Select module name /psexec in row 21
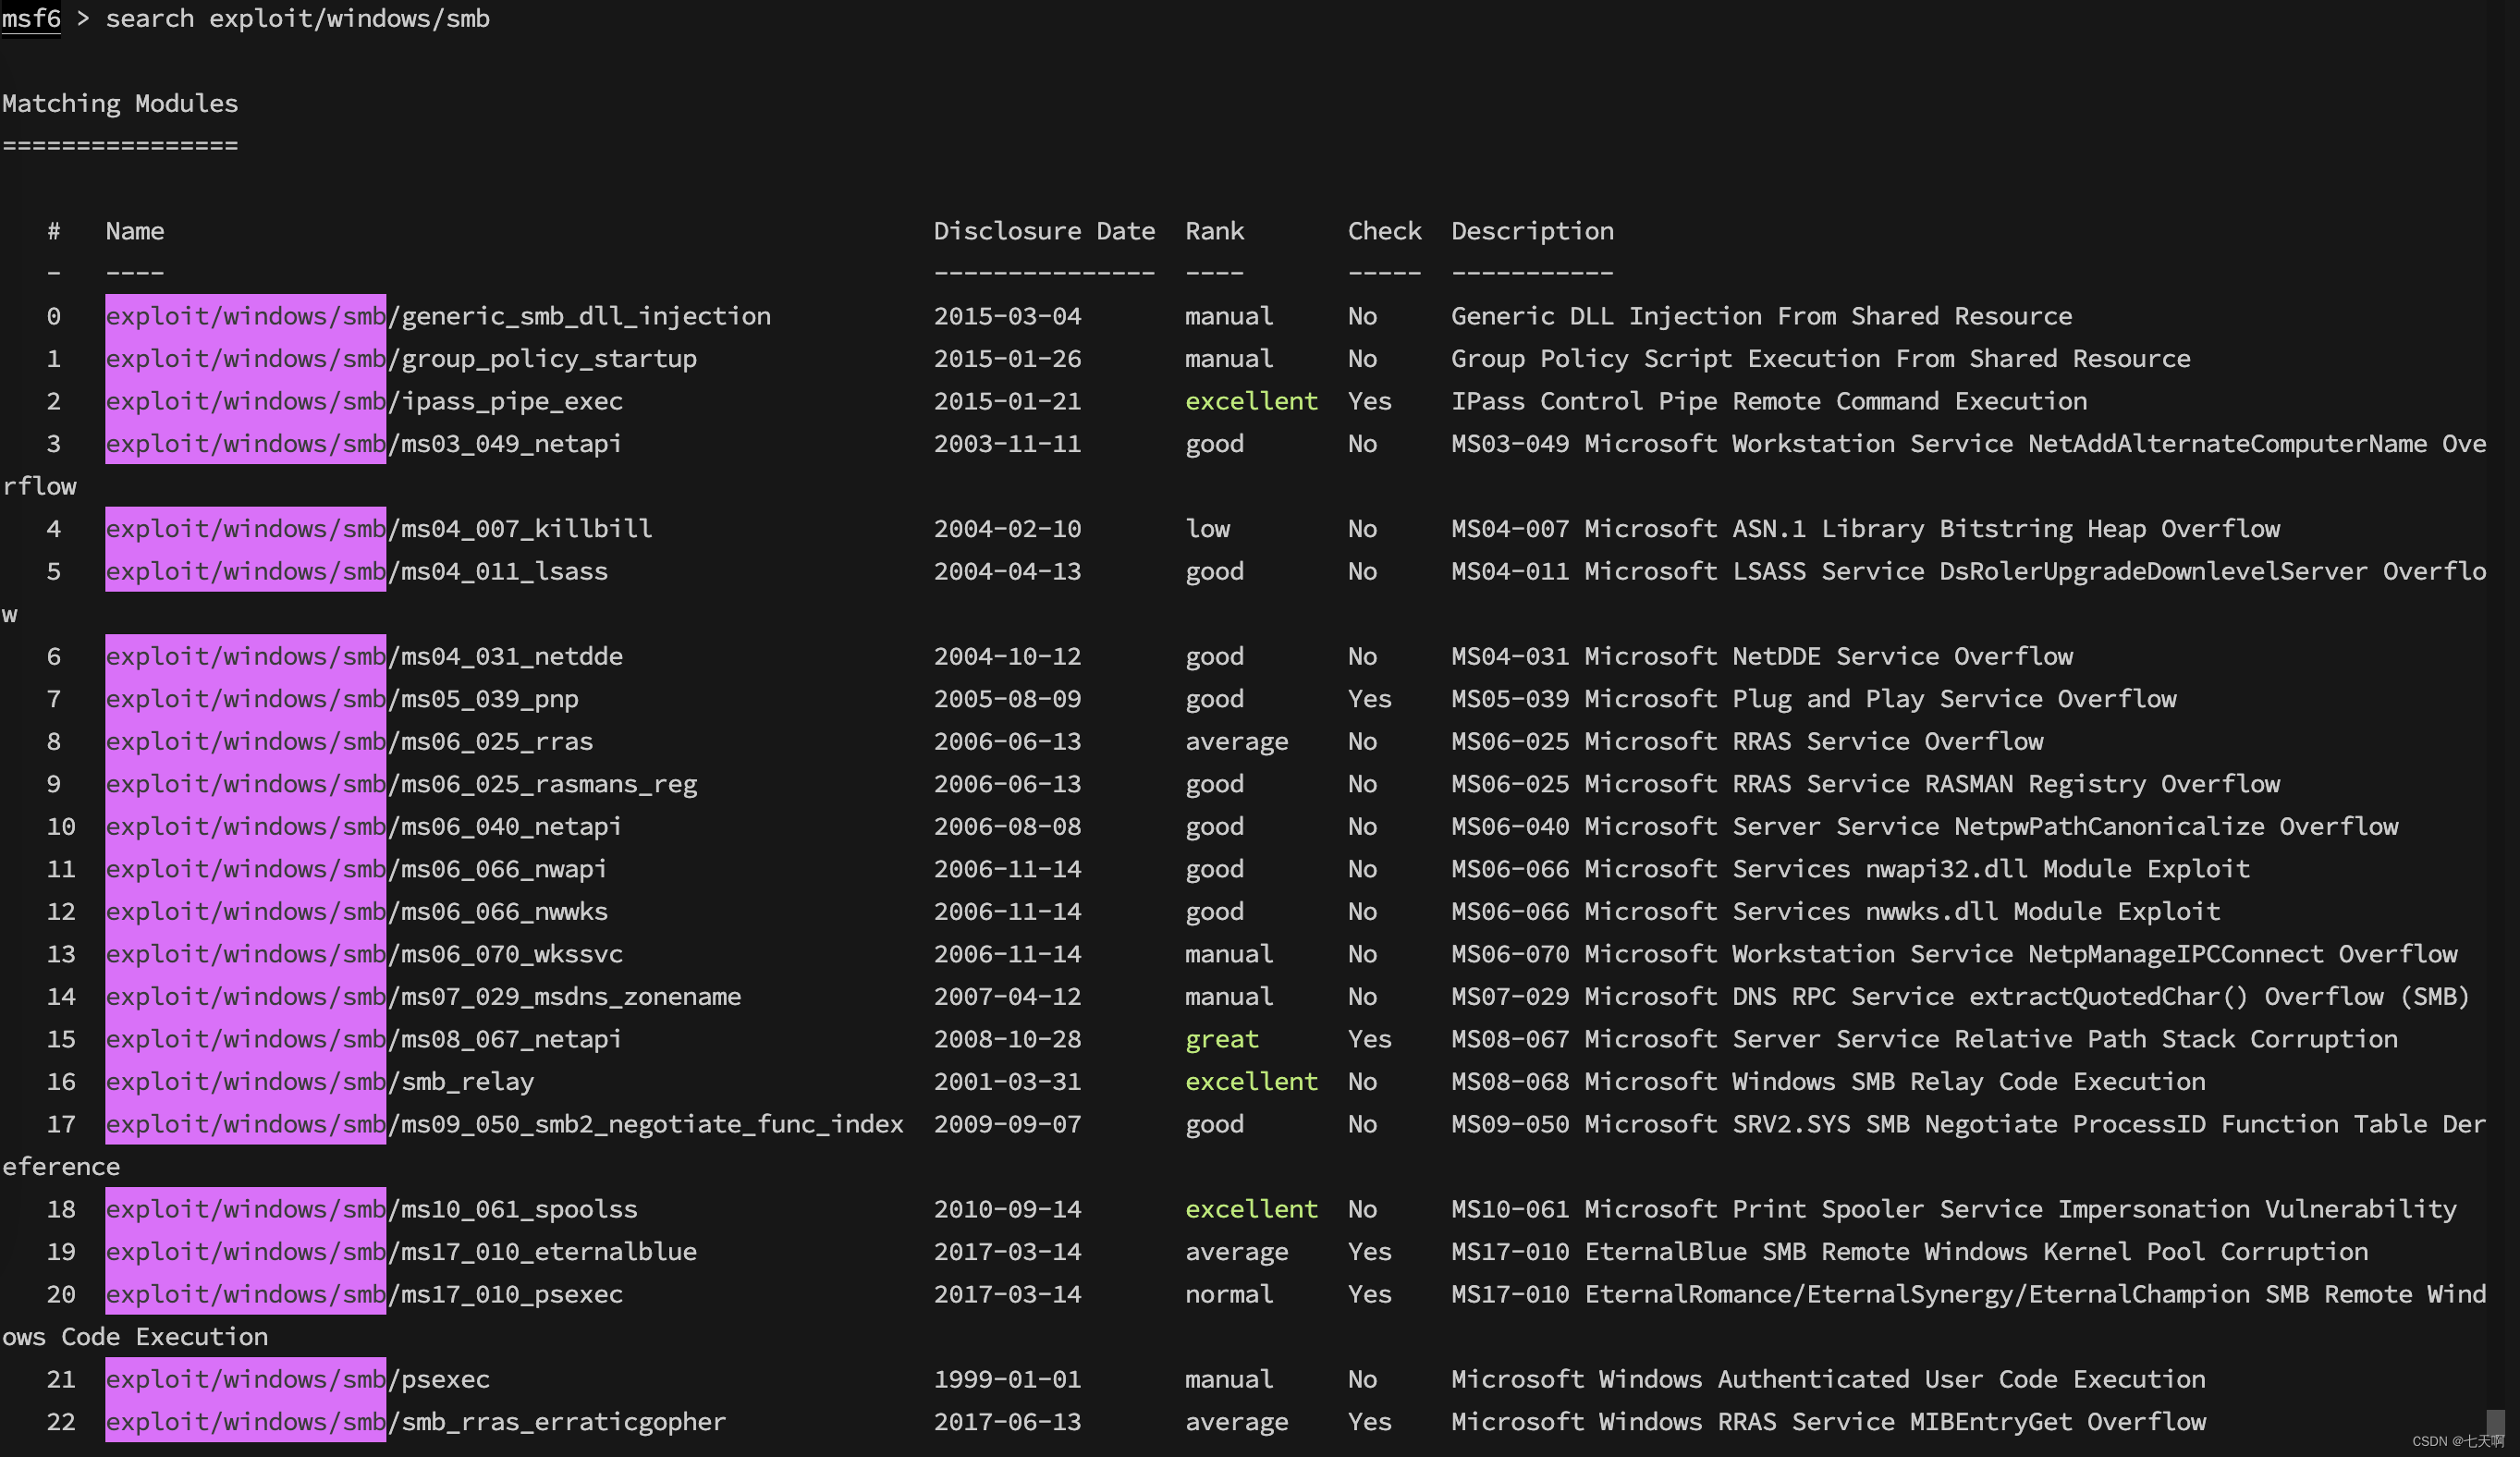 (x=439, y=1378)
